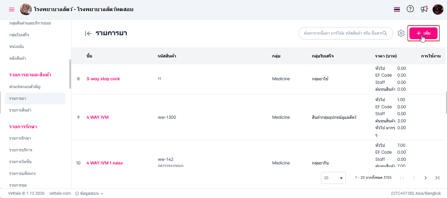Image resolution: width=447 pixels, height=198 pixels.
Task: Expand the ข้อมูลระบบ system info
Action: 89,193
